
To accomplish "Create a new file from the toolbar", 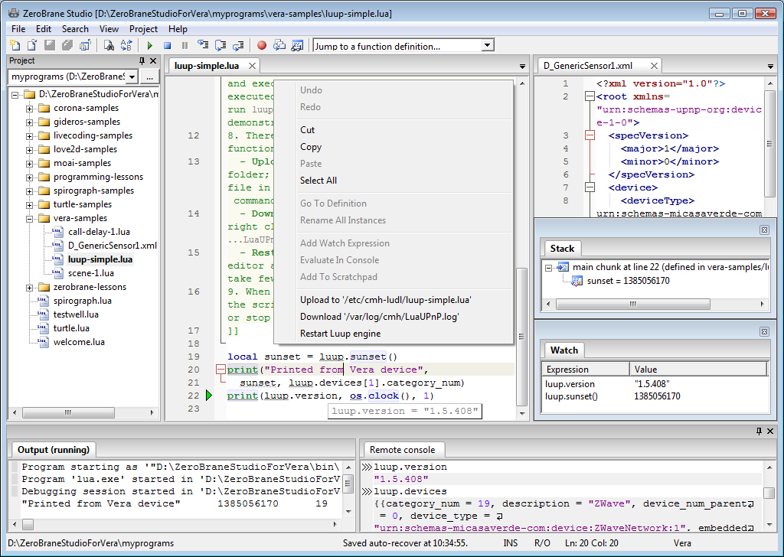I will [x=15, y=45].
